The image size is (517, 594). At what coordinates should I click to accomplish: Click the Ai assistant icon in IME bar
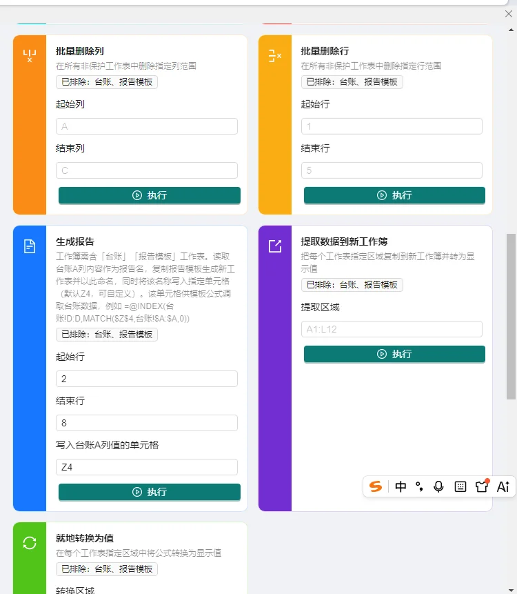pyautogui.click(x=503, y=486)
